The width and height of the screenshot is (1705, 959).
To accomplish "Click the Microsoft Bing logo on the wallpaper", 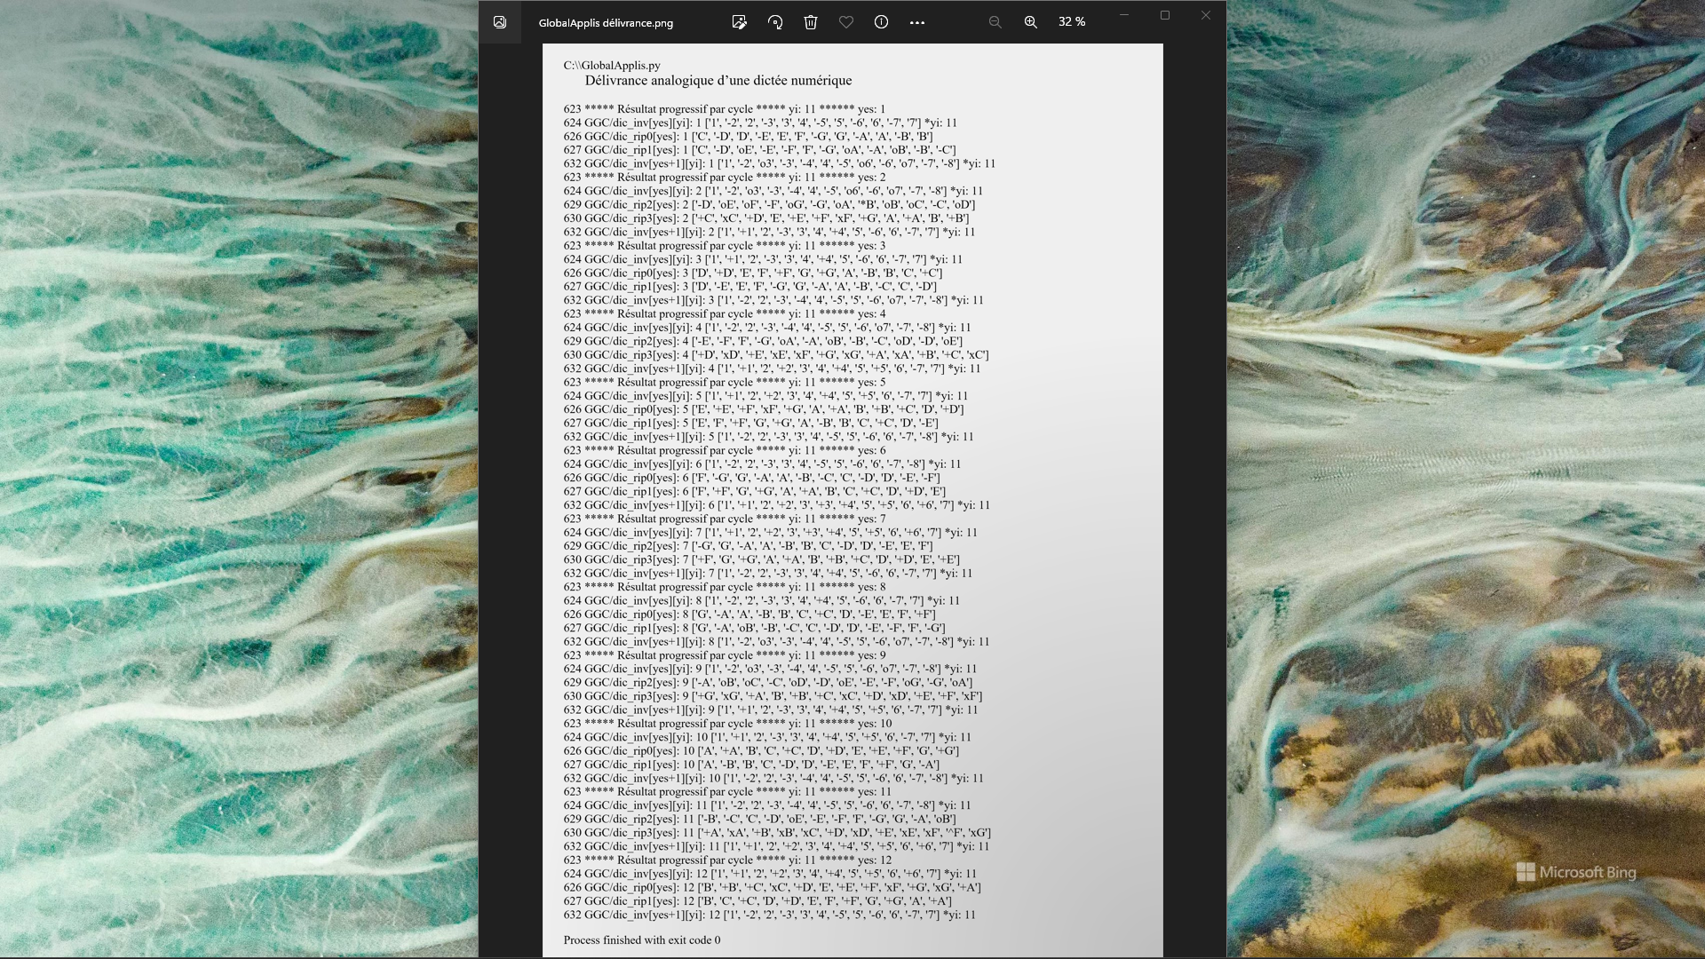I will pyautogui.click(x=1576, y=872).
